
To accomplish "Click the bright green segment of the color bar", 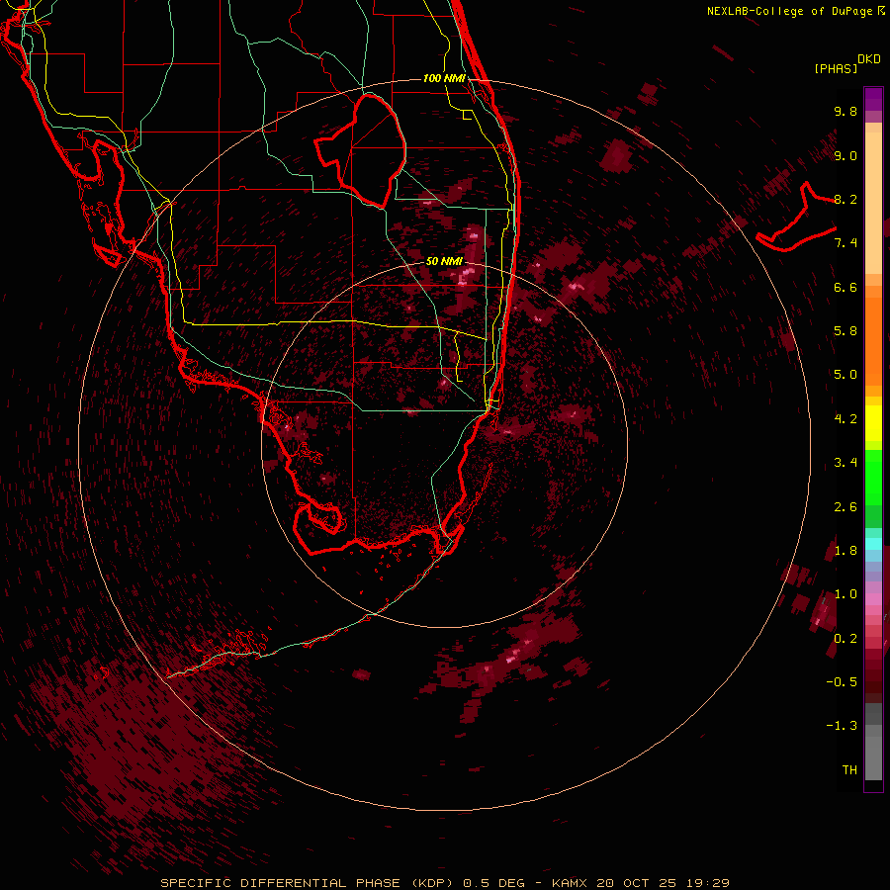I will [873, 479].
